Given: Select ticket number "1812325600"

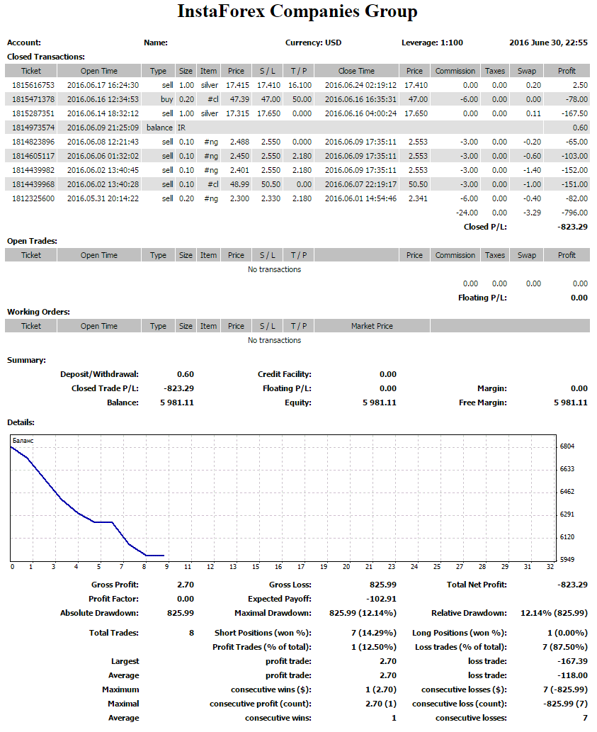Looking at the screenshot, I should (33, 198).
